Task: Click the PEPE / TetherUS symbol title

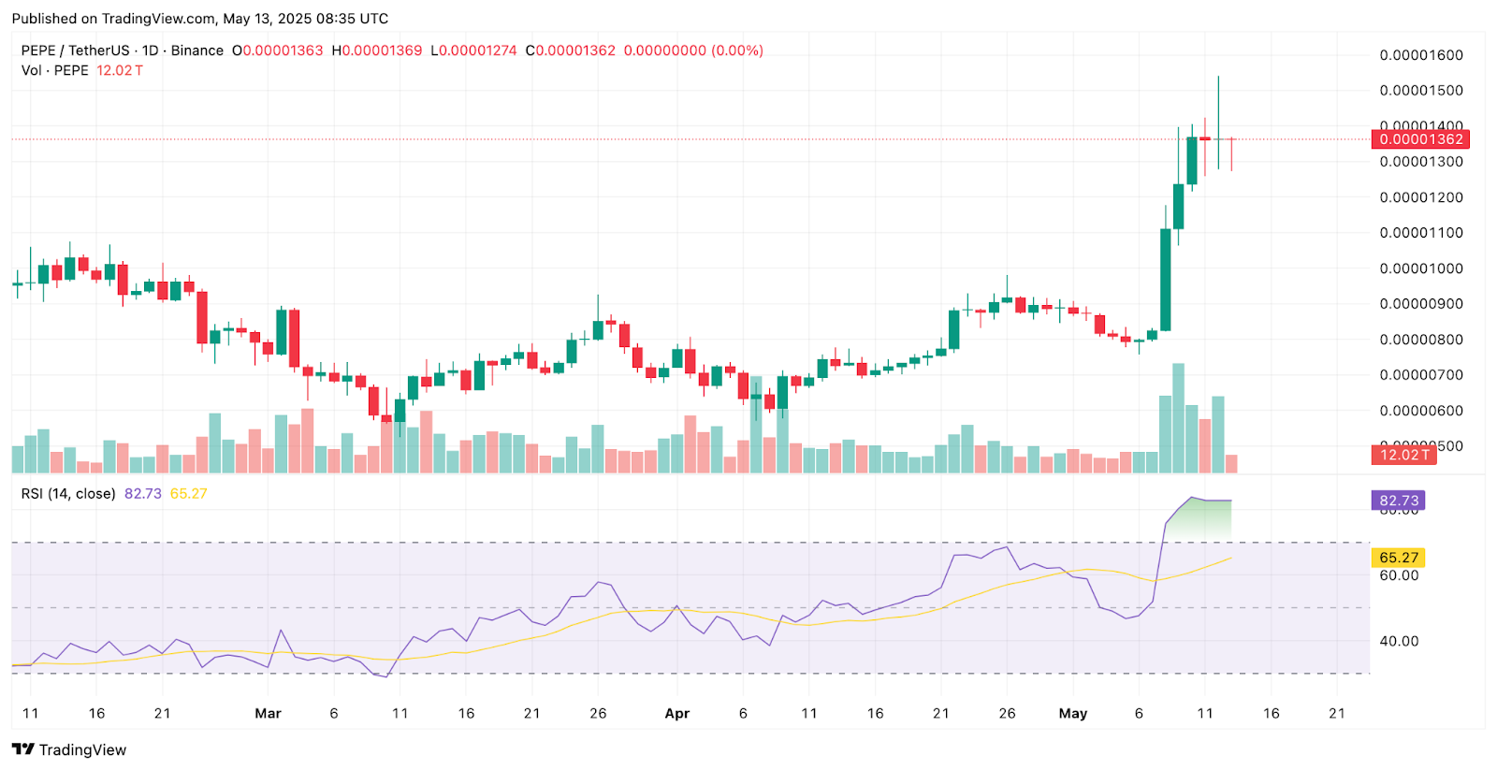Action: coord(75,51)
